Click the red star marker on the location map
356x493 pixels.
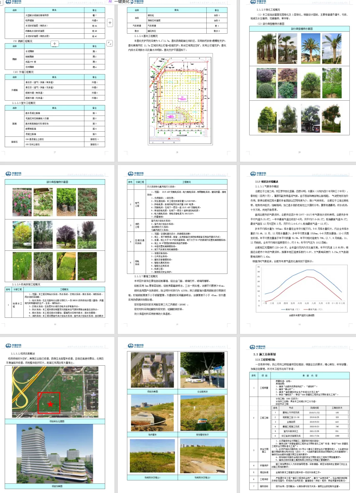click(x=50, y=404)
